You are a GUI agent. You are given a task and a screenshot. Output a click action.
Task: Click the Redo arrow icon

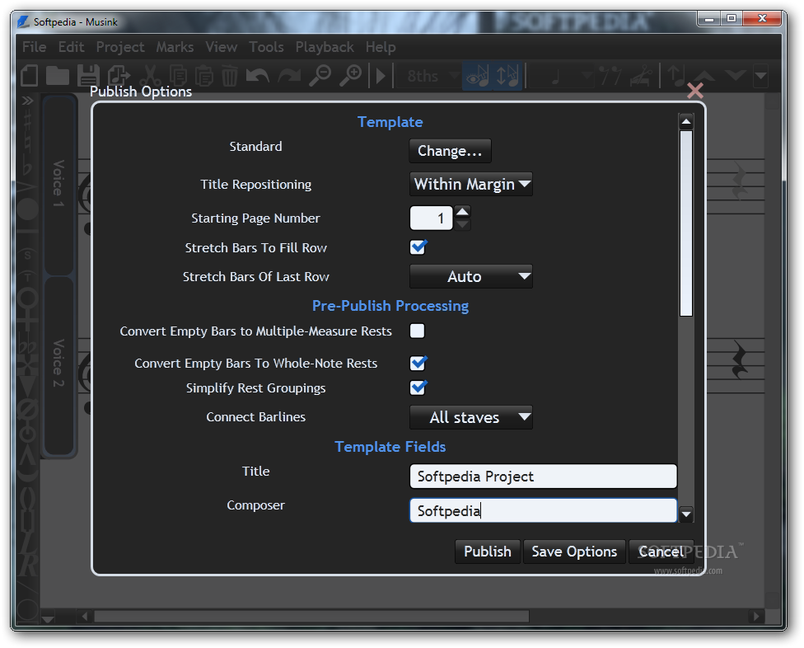tap(289, 76)
